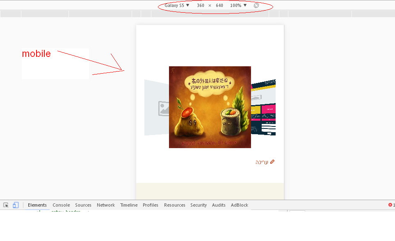
Task: Edit the 640 height field
Action: click(x=219, y=5)
